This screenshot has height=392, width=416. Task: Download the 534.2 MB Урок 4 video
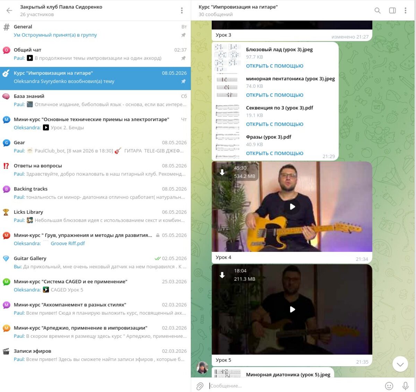pos(222,172)
